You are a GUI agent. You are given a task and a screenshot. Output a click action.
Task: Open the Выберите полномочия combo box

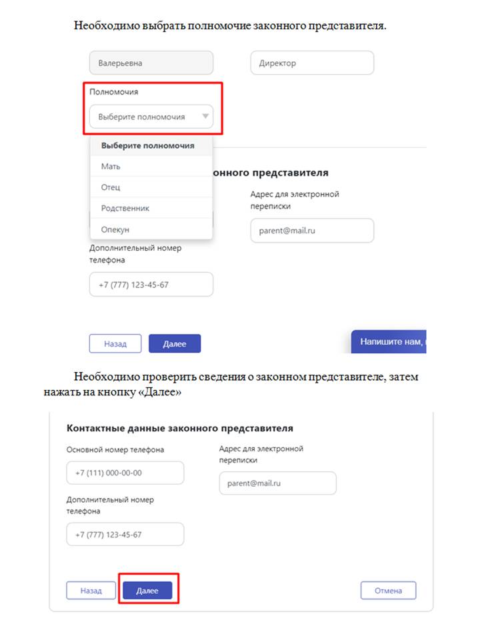(x=151, y=117)
